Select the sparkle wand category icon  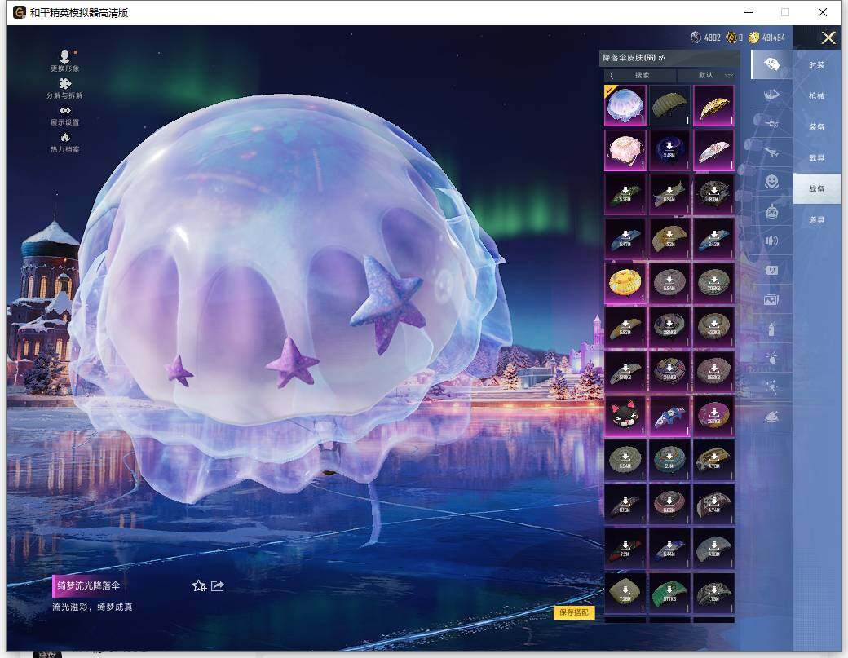[x=771, y=386]
